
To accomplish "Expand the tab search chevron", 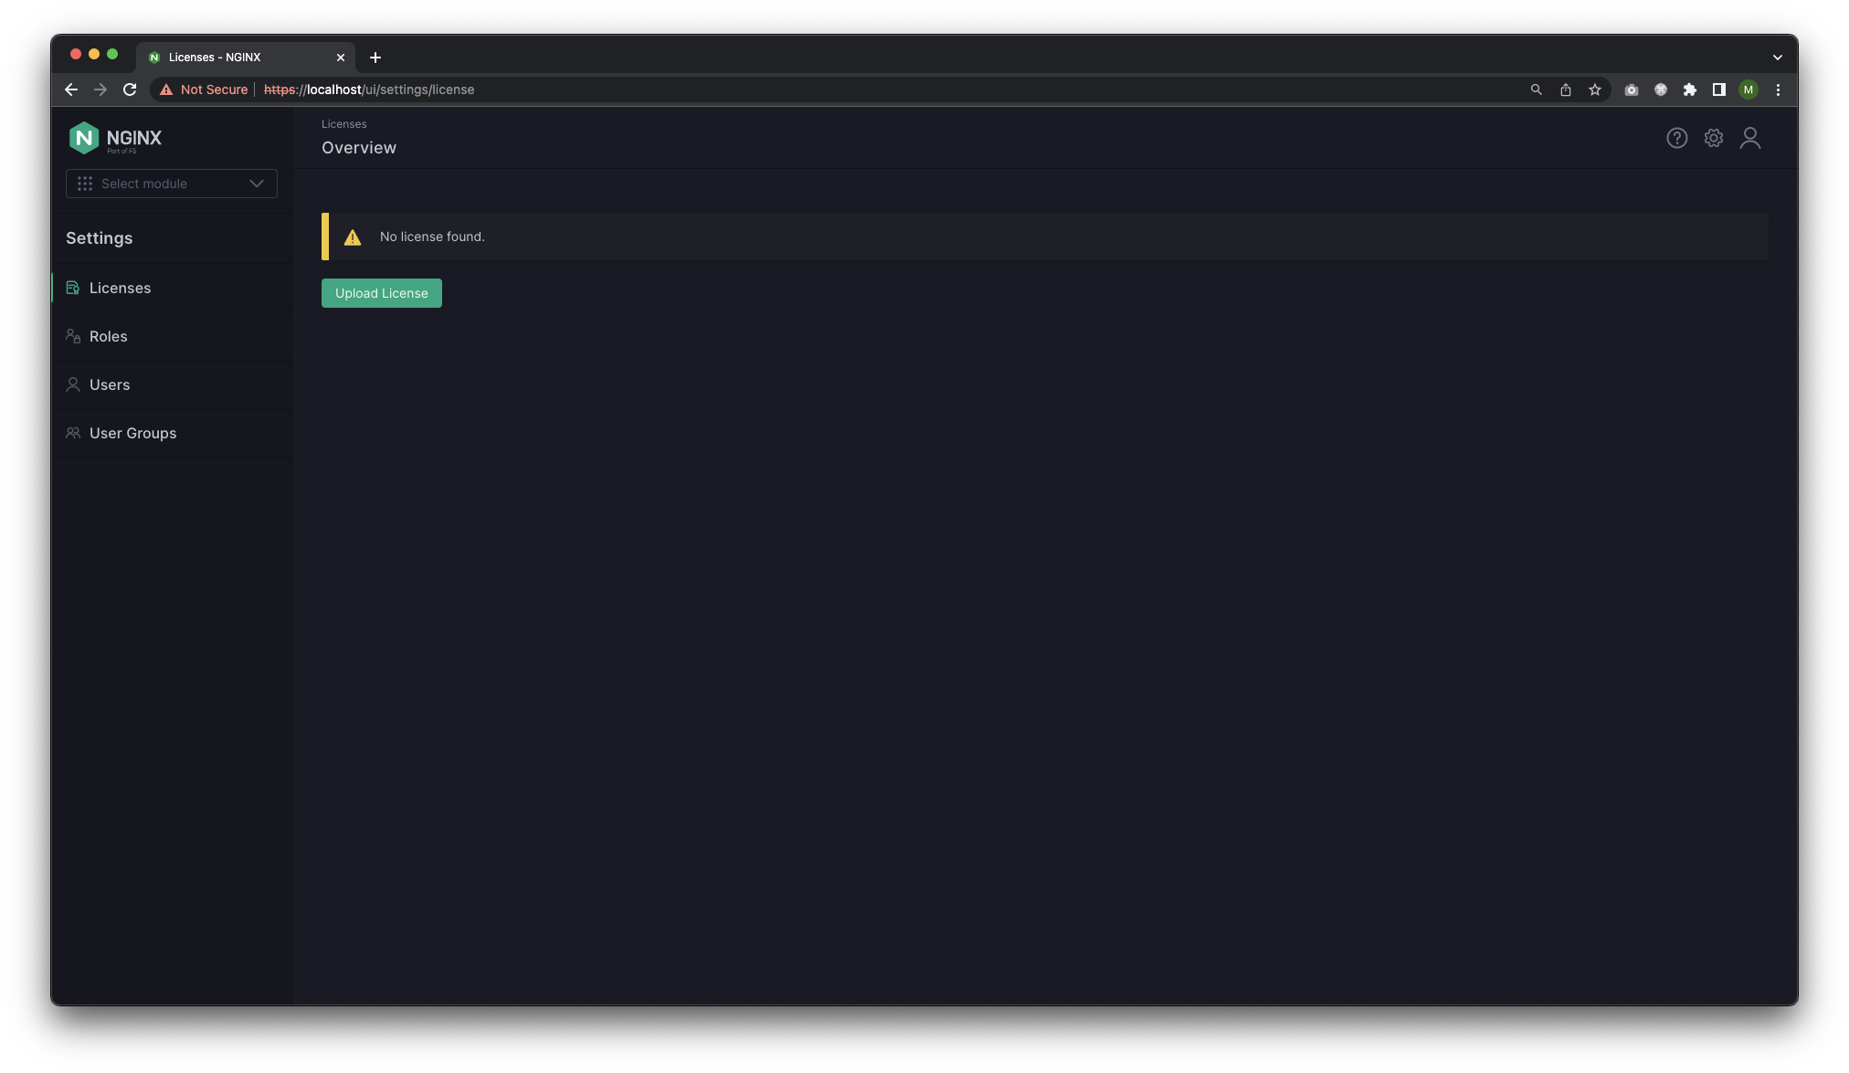I will [1777, 57].
